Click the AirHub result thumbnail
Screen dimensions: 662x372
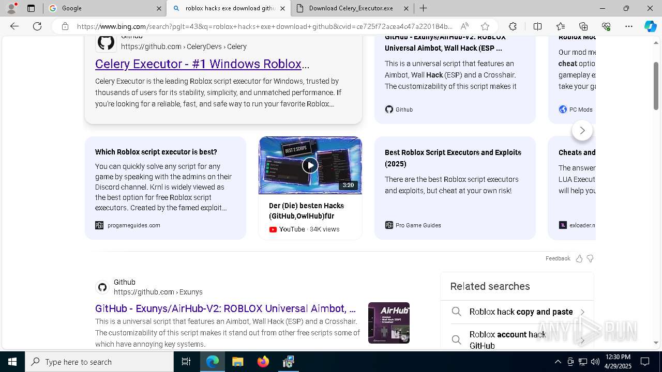[x=389, y=323]
